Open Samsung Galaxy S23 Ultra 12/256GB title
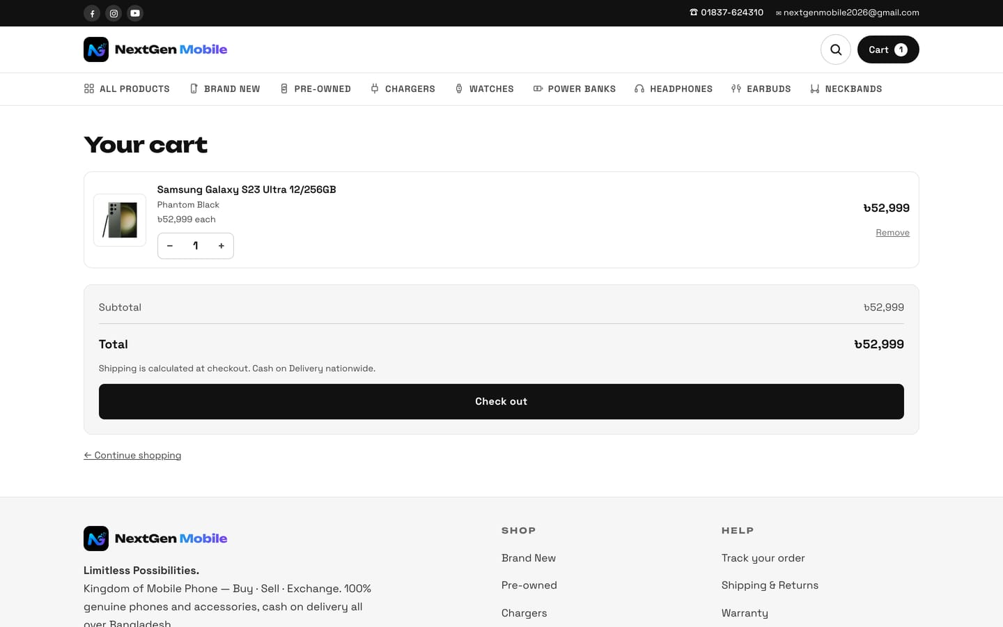 tap(247, 189)
